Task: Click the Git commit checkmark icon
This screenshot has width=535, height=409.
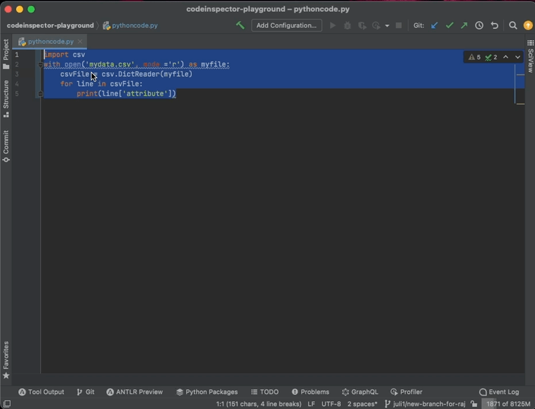Action: click(x=449, y=25)
